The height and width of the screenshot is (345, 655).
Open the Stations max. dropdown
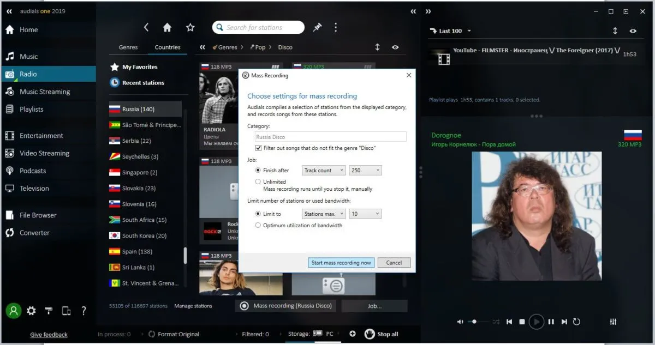click(324, 214)
